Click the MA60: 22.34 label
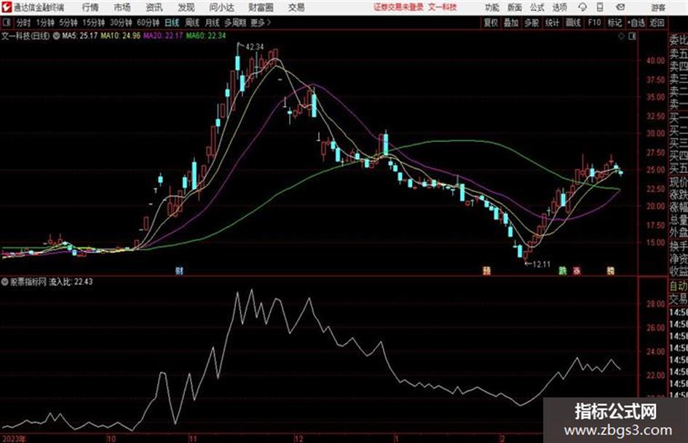 click(206, 36)
